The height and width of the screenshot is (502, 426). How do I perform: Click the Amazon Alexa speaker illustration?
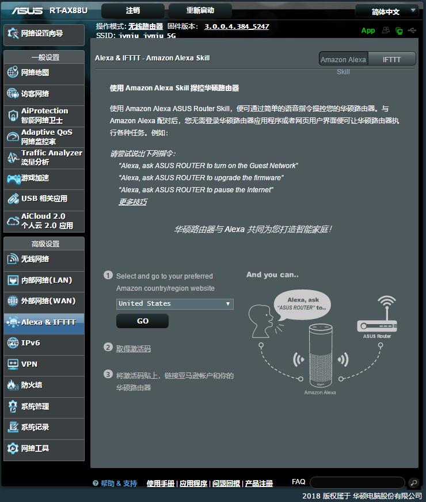[321, 355]
